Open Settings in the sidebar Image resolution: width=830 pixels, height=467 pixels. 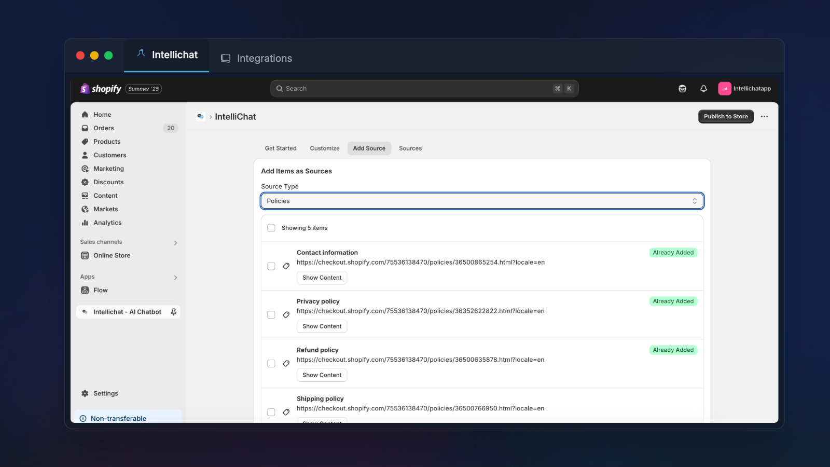[x=105, y=393]
